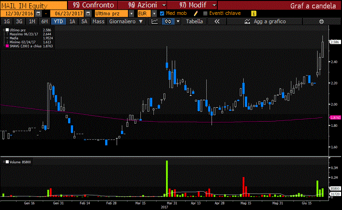Image resolution: width=342 pixels, height=210 pixels.
Task: Open the Azioni menu
Action: click(138, 5)
